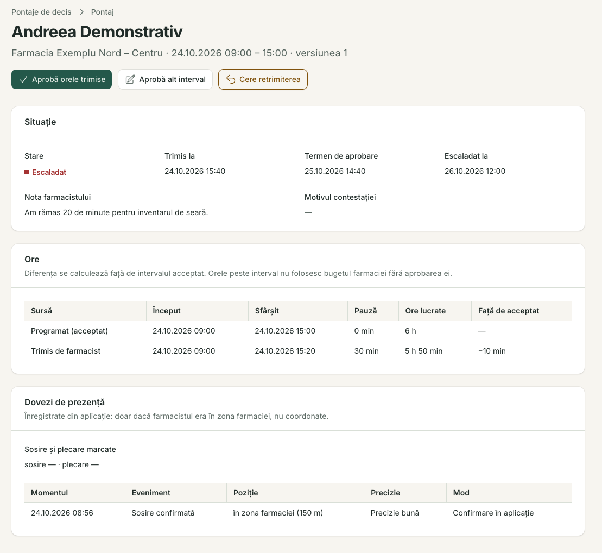Image resolution: width=602 pixels, height=553 pixels.
Task: Select the Precizie bună cell
Action: tap(395, 513)
